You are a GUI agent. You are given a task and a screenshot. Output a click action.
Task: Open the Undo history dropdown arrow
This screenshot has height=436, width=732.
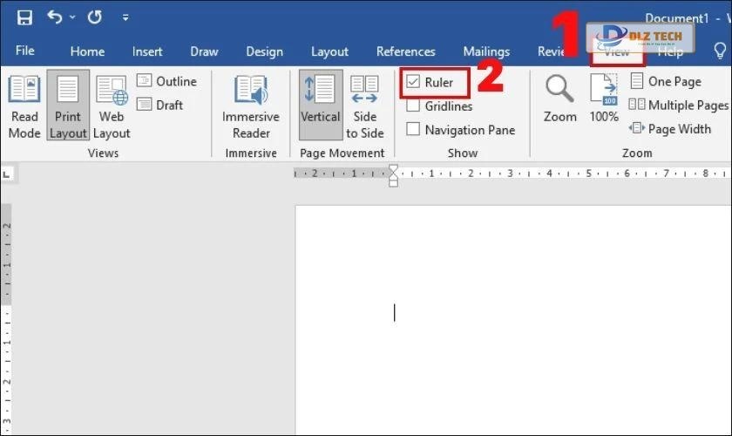tap(72, 17)
